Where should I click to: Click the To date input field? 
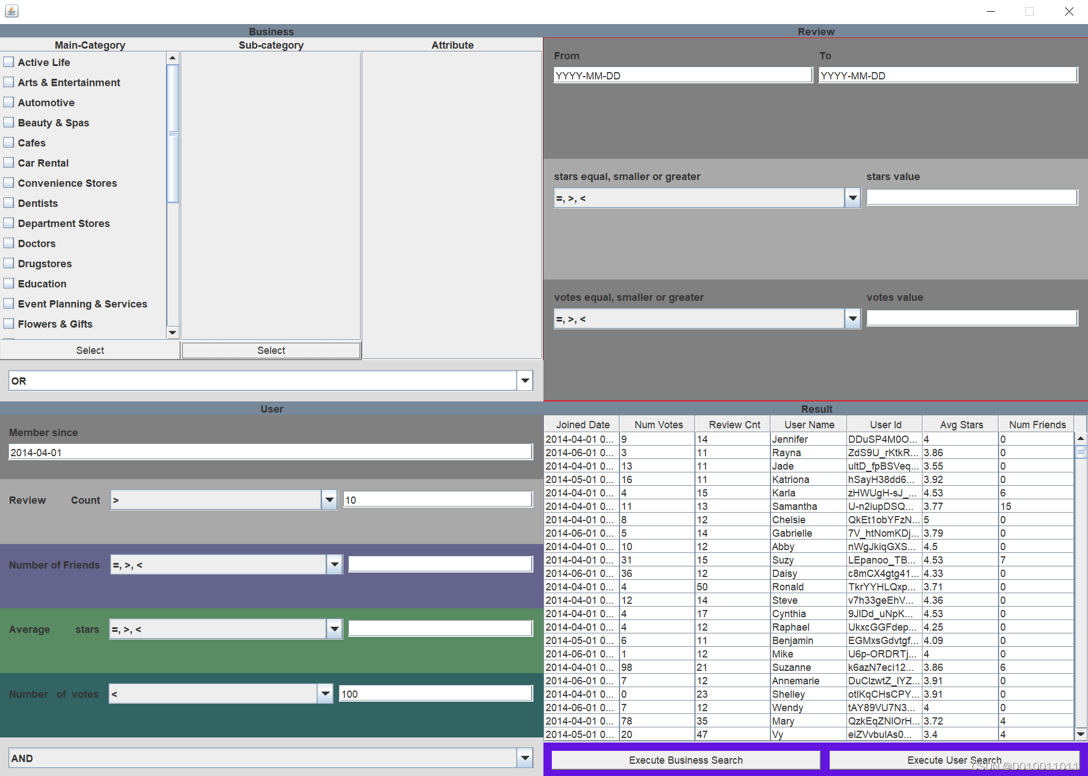pyautogui.click(x=948, y=75)
